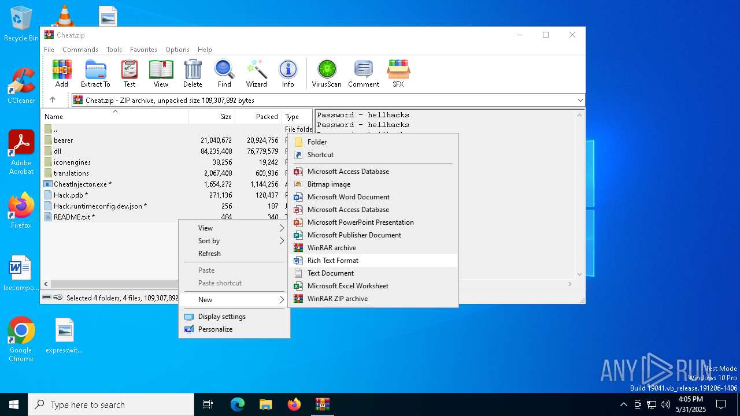The width and height of the screenshot is (740, 416).
Task: Open the Favorites menu
Action: (143, 50)
